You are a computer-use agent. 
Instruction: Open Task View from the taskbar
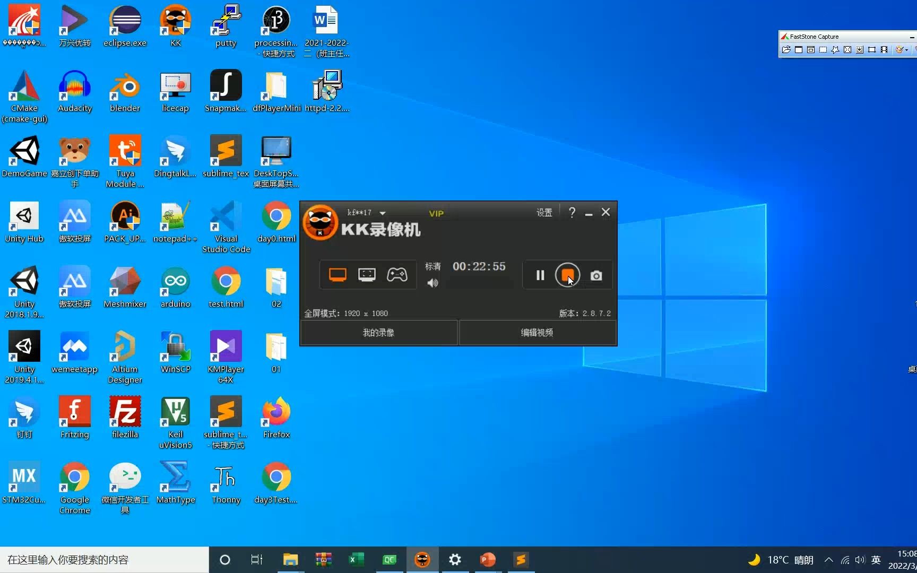257,560
